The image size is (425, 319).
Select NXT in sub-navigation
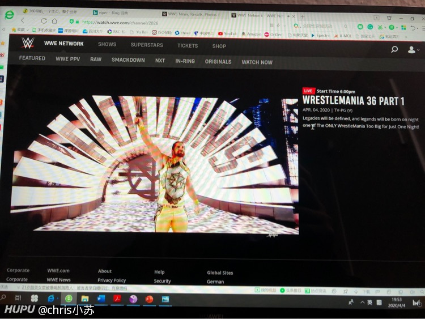(160, 61)
